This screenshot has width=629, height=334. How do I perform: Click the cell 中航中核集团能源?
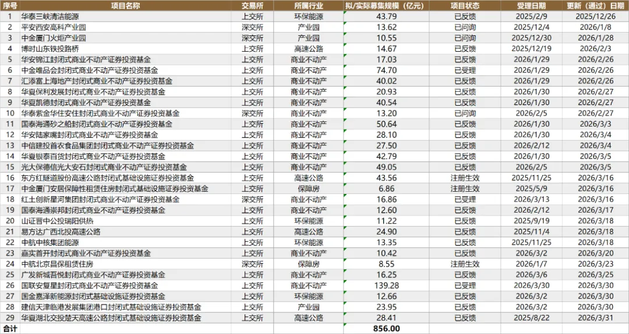[x=126, y=242]
